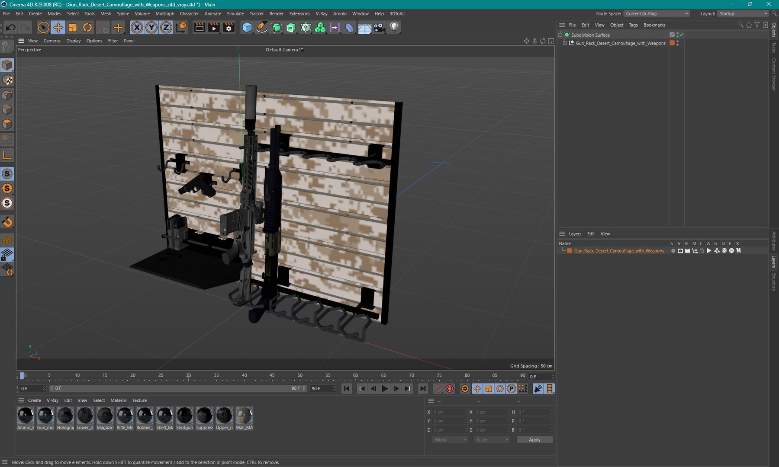Image resolution: width=779 pixels, height=467 pixels.
Task: Open the Scale coordinate dropdown
Action: [492, 439]
